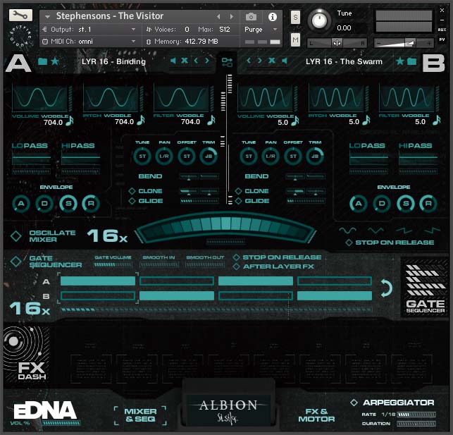Viewport: 453px width, 435px height.
Task: Toggle Layer B Glide diamond
Action: [238, 201]
